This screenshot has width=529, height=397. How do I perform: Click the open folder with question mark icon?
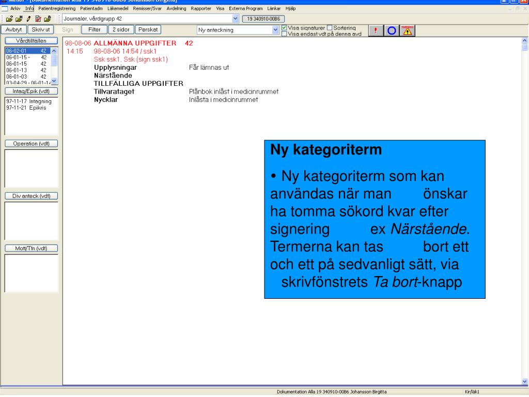click(9, 19)
